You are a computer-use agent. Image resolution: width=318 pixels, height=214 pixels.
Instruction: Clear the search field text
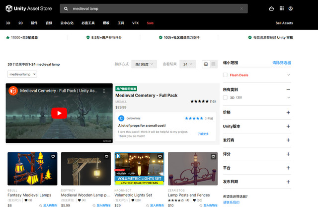click(x=241, y=9)
